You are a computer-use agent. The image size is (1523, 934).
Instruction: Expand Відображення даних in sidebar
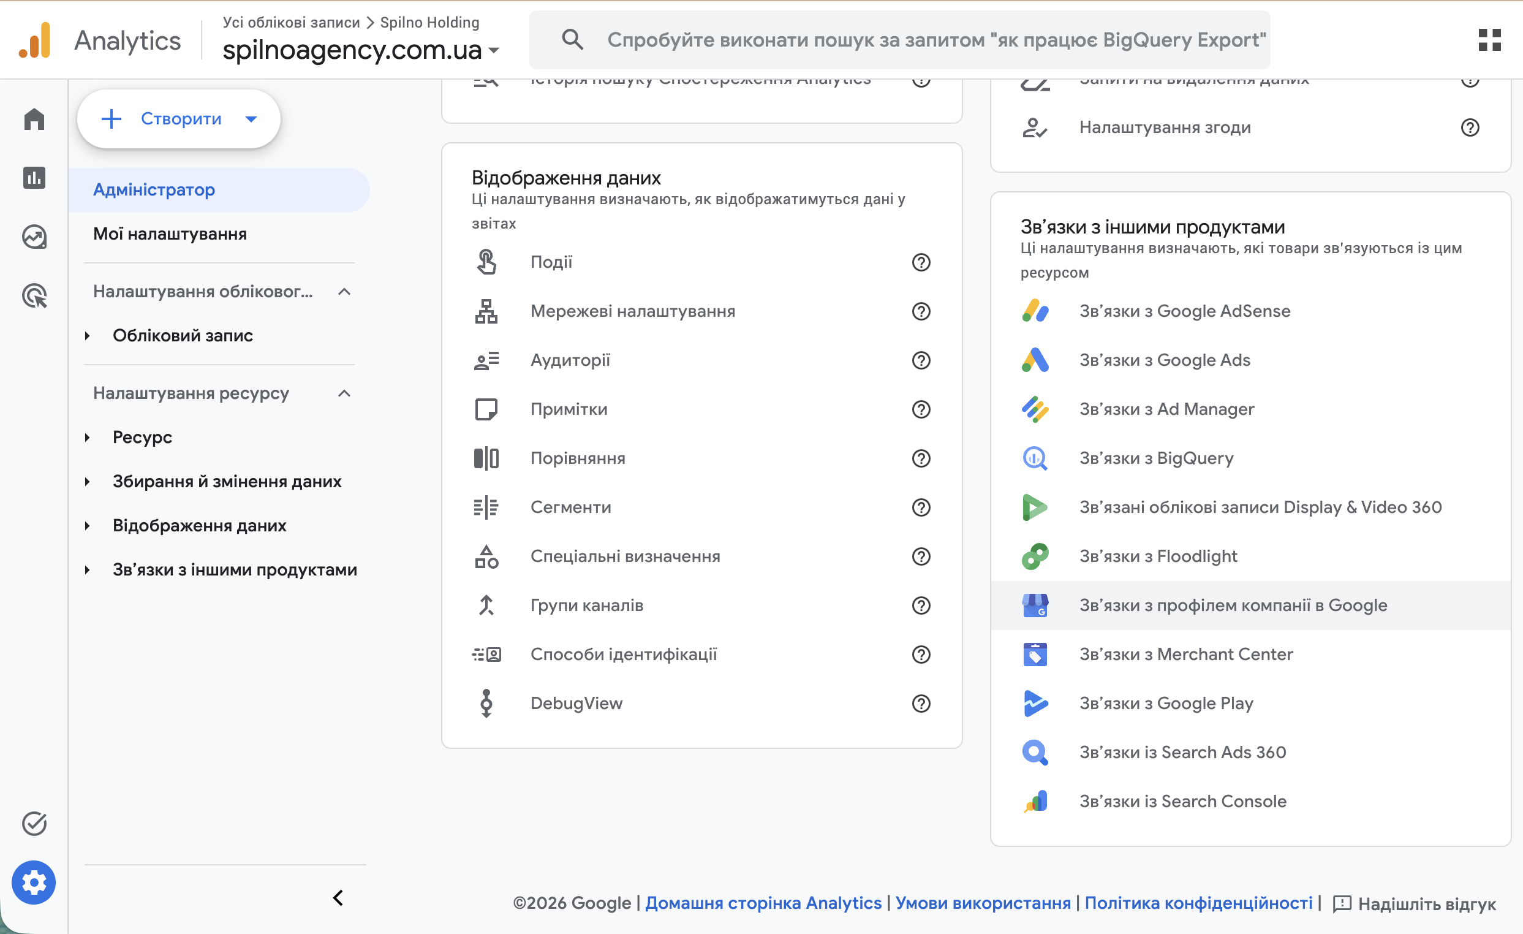tap(87, 526)
